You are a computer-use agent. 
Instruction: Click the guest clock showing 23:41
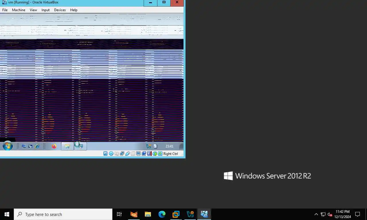[x=169, y=146]
